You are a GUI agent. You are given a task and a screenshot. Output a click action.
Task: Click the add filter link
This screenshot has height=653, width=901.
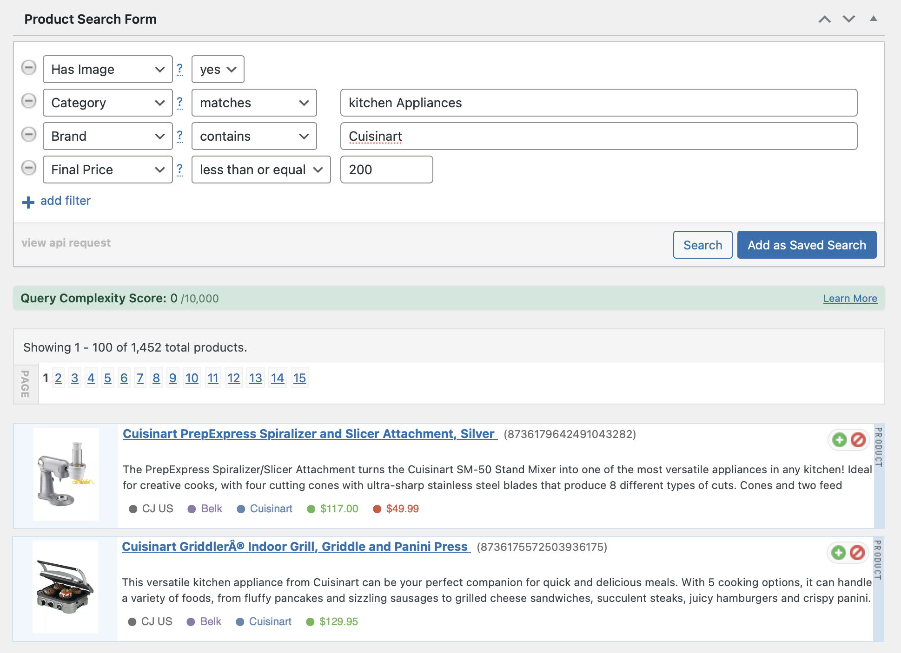(66, 201)
